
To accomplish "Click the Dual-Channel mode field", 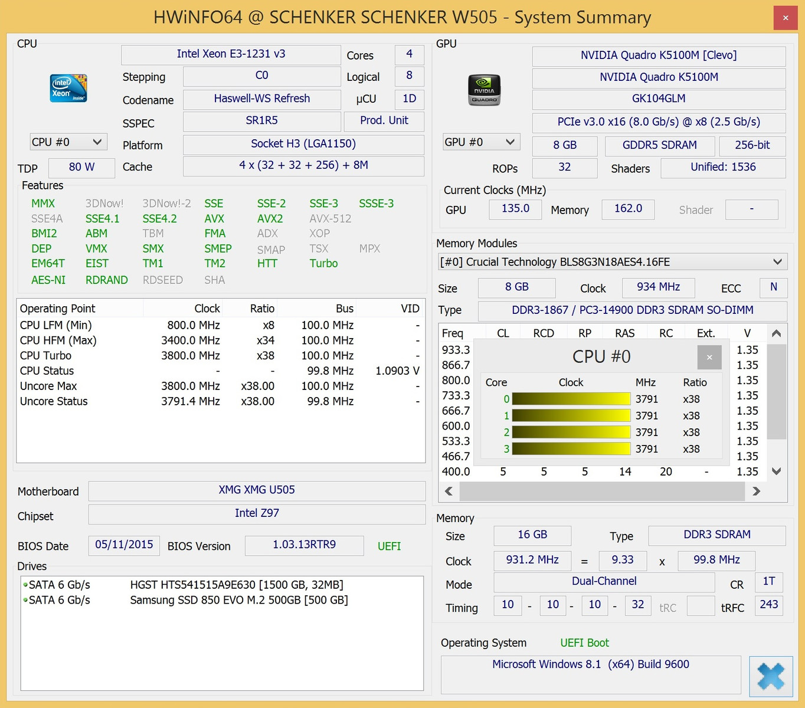I will coord(604,582).
